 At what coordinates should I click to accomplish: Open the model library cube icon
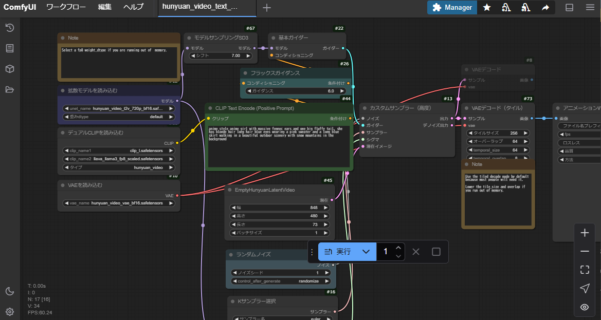coord(10,69)
